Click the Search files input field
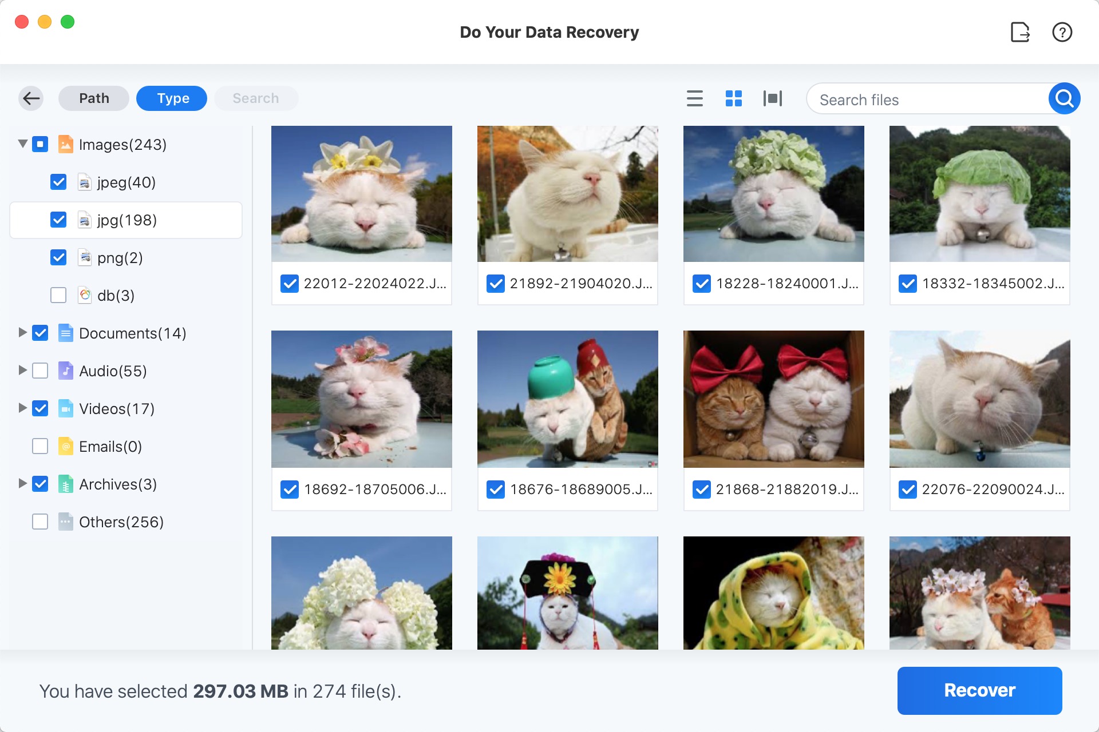The height and width of the screenshot is (732, 1099). (927, 99)
